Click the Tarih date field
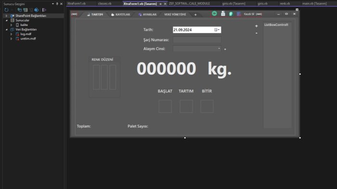Image resolution: width=337 pixels, height=189 pixels. [x=197, y=30]
